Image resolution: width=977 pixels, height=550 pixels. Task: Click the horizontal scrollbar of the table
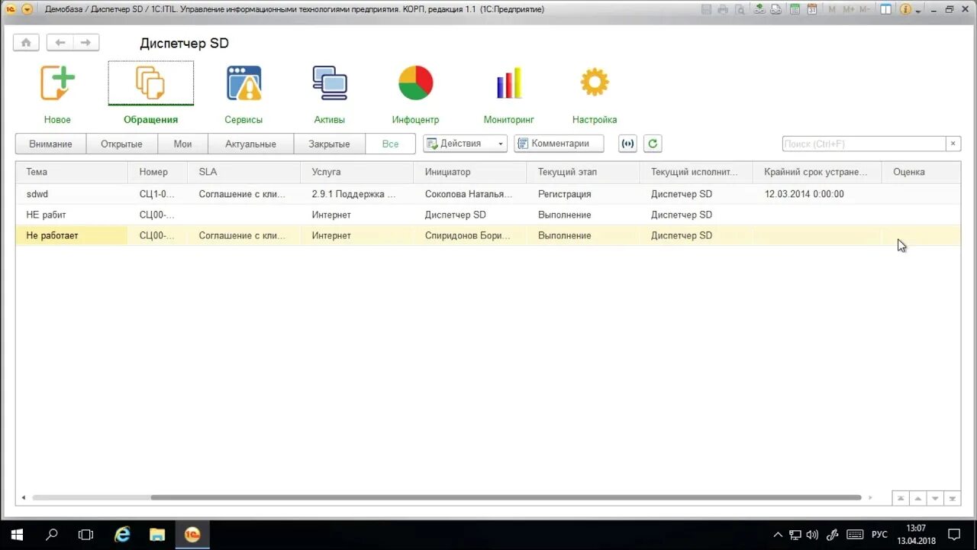click(506, 497)
